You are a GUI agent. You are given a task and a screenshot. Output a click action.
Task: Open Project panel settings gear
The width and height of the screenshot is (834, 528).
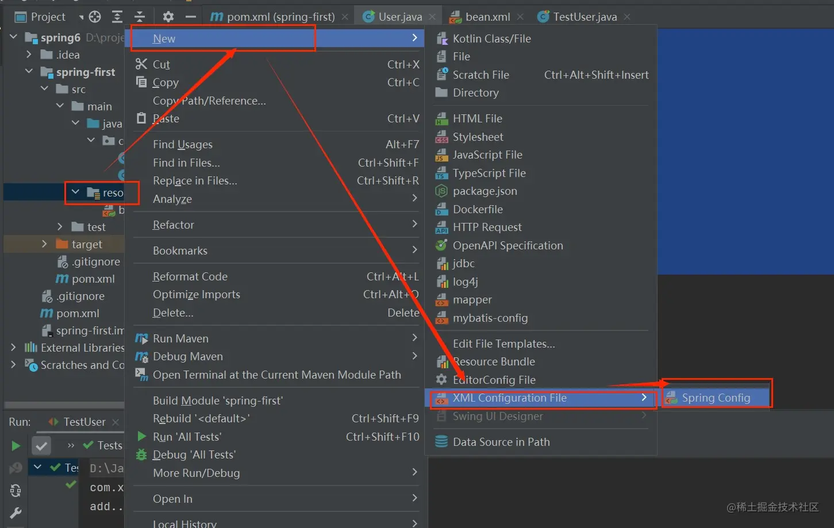click(168, 17)
